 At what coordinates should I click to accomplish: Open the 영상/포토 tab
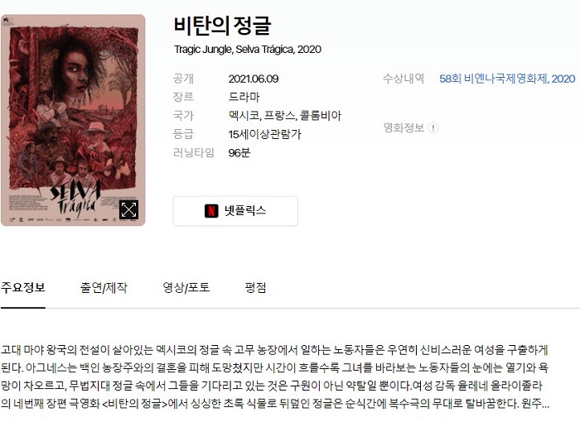(186, 287)
